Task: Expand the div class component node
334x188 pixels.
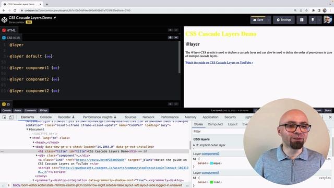Action: [x=37, y=156]
